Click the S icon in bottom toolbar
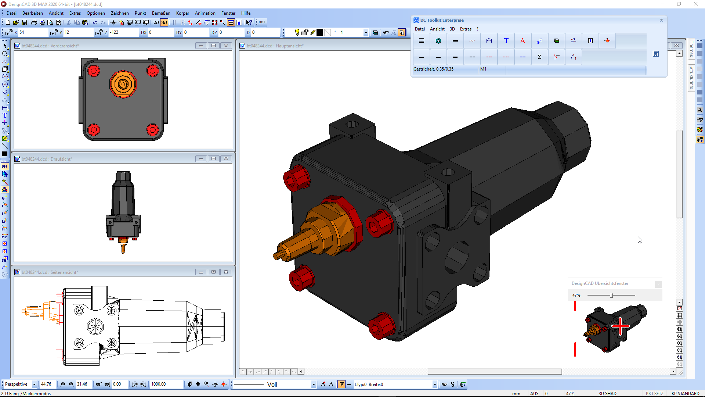The image size is (705, 397). (452, 385)
